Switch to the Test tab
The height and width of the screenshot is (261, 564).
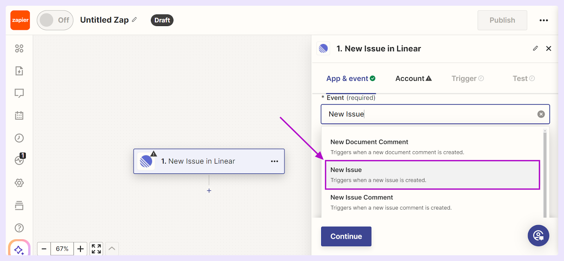click(523, 78)
